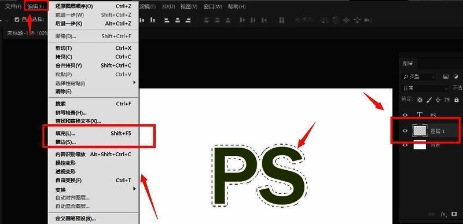Screen dimensions: 463x224
Task: Click distribute vertical centers icon
Action: click(218, 20)
